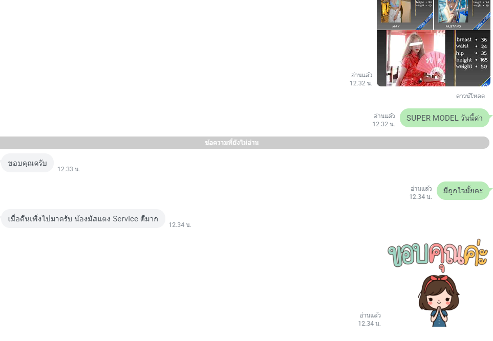Click the ดาวน์โหลด download link

[x=470, y=96]
